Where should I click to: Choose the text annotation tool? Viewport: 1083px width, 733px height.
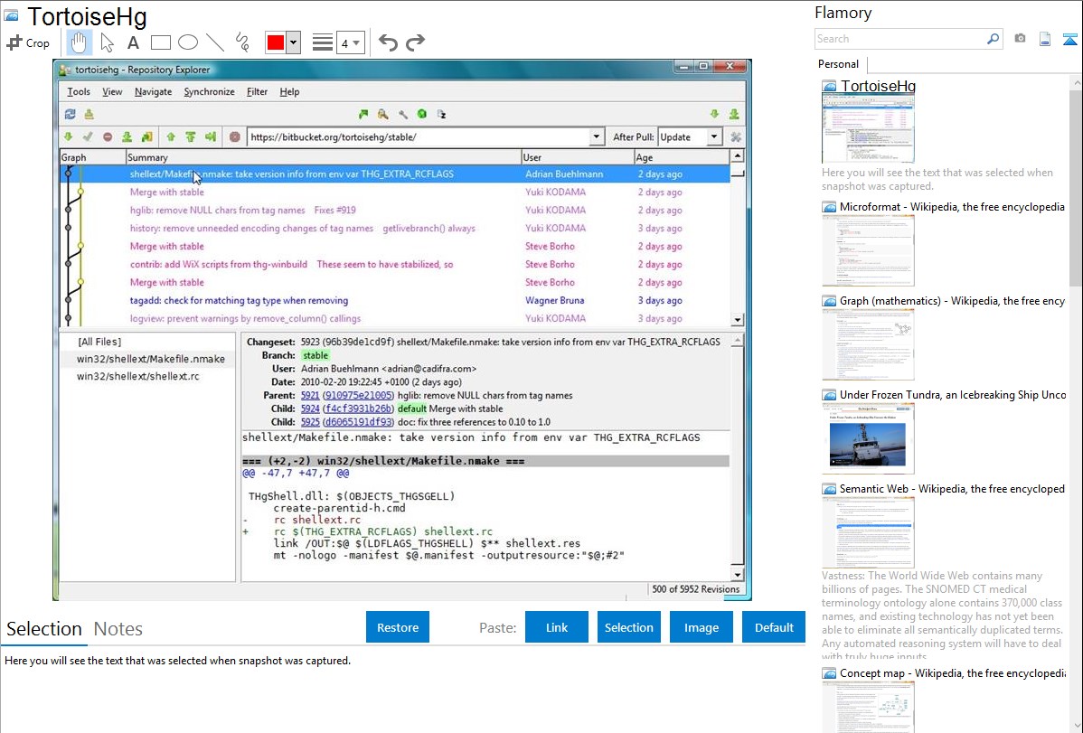[133, 42]
